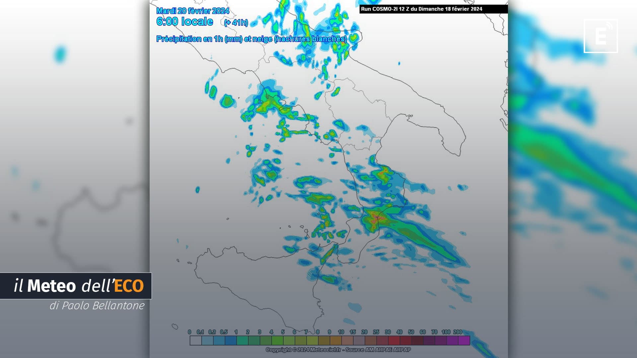Click the orange ECO text in the banner

[x=129, y=286]
